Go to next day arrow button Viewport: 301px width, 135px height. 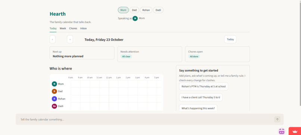pyautogui.click(x=70, y=39)
